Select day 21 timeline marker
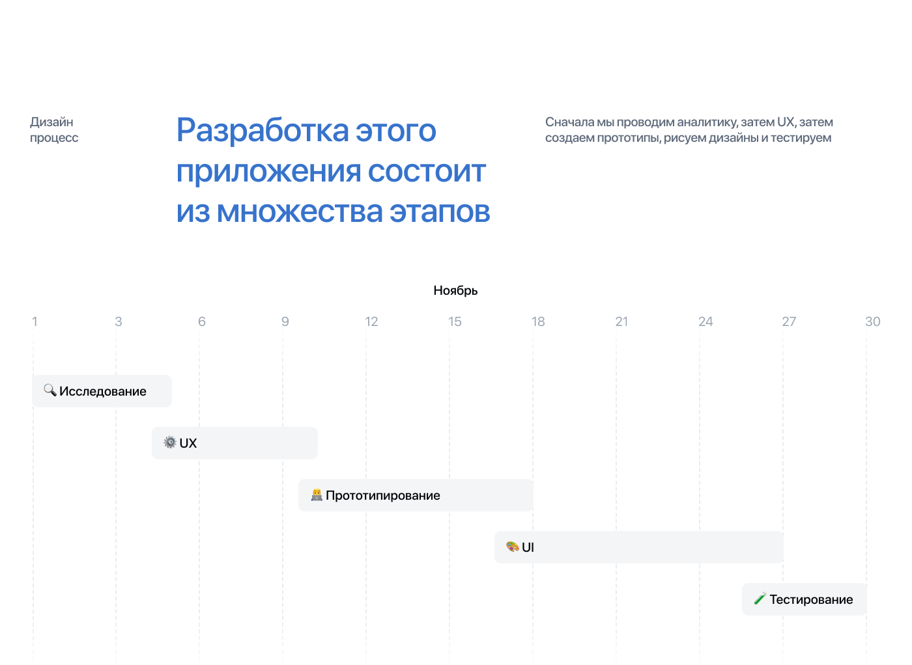Image resolution: width=912 pixels, height=665 pixels. point(621,321)
